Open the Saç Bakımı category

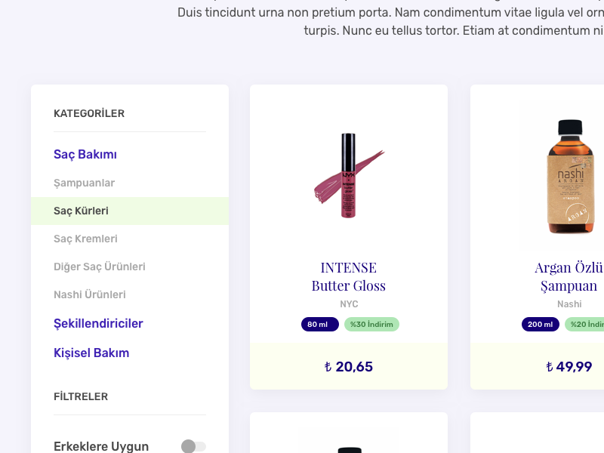pos(85,154)
